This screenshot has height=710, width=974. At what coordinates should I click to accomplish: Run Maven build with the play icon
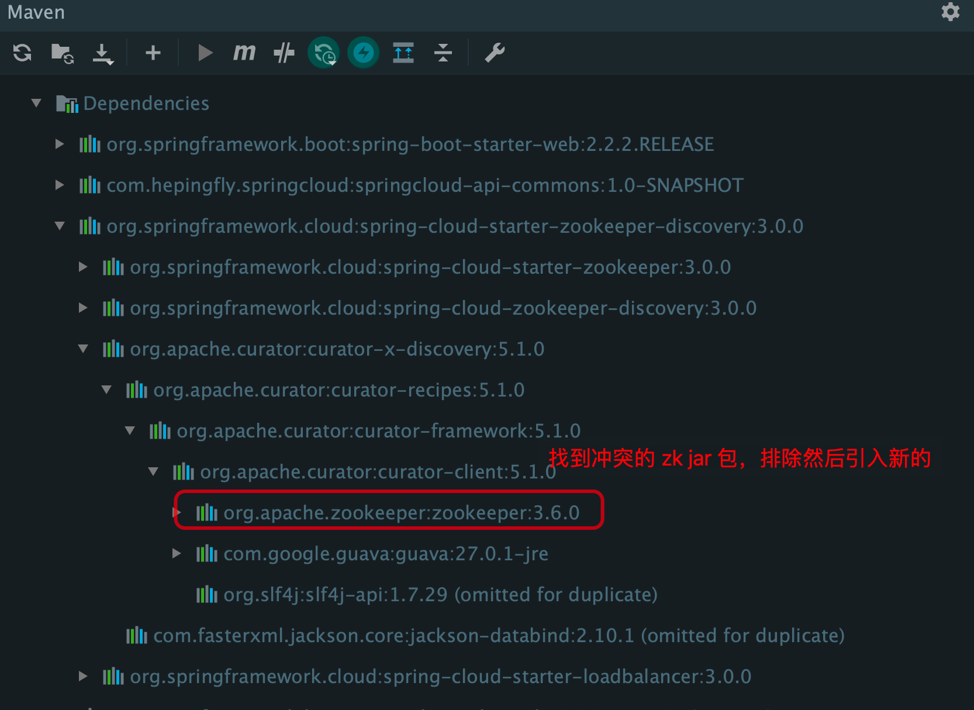tap(205, 53)
